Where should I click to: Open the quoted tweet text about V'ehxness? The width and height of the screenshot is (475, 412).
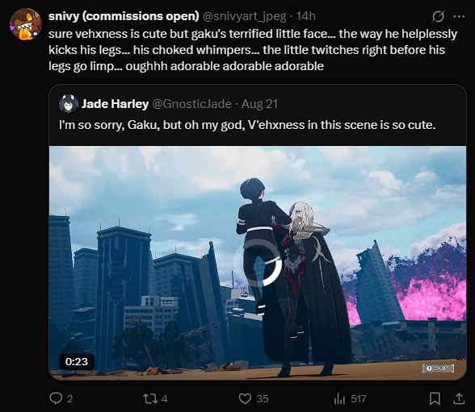point(247,125)
